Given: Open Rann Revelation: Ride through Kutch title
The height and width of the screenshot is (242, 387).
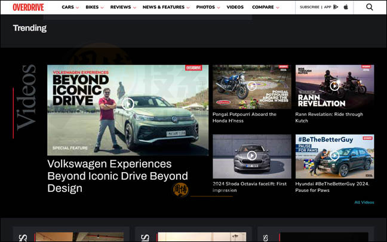Looking at the screenshot, I should point(329,118).
